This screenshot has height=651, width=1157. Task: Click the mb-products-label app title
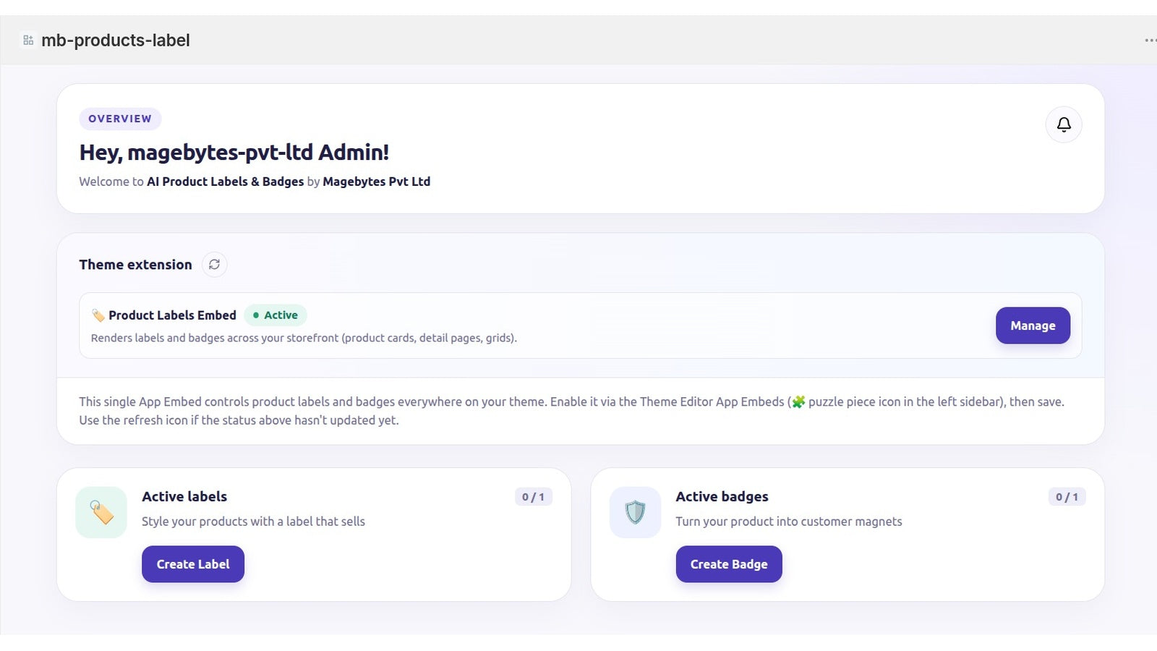pyautogui.click(x=116, y=41)
